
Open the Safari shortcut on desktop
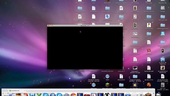(x=107, y=76)
